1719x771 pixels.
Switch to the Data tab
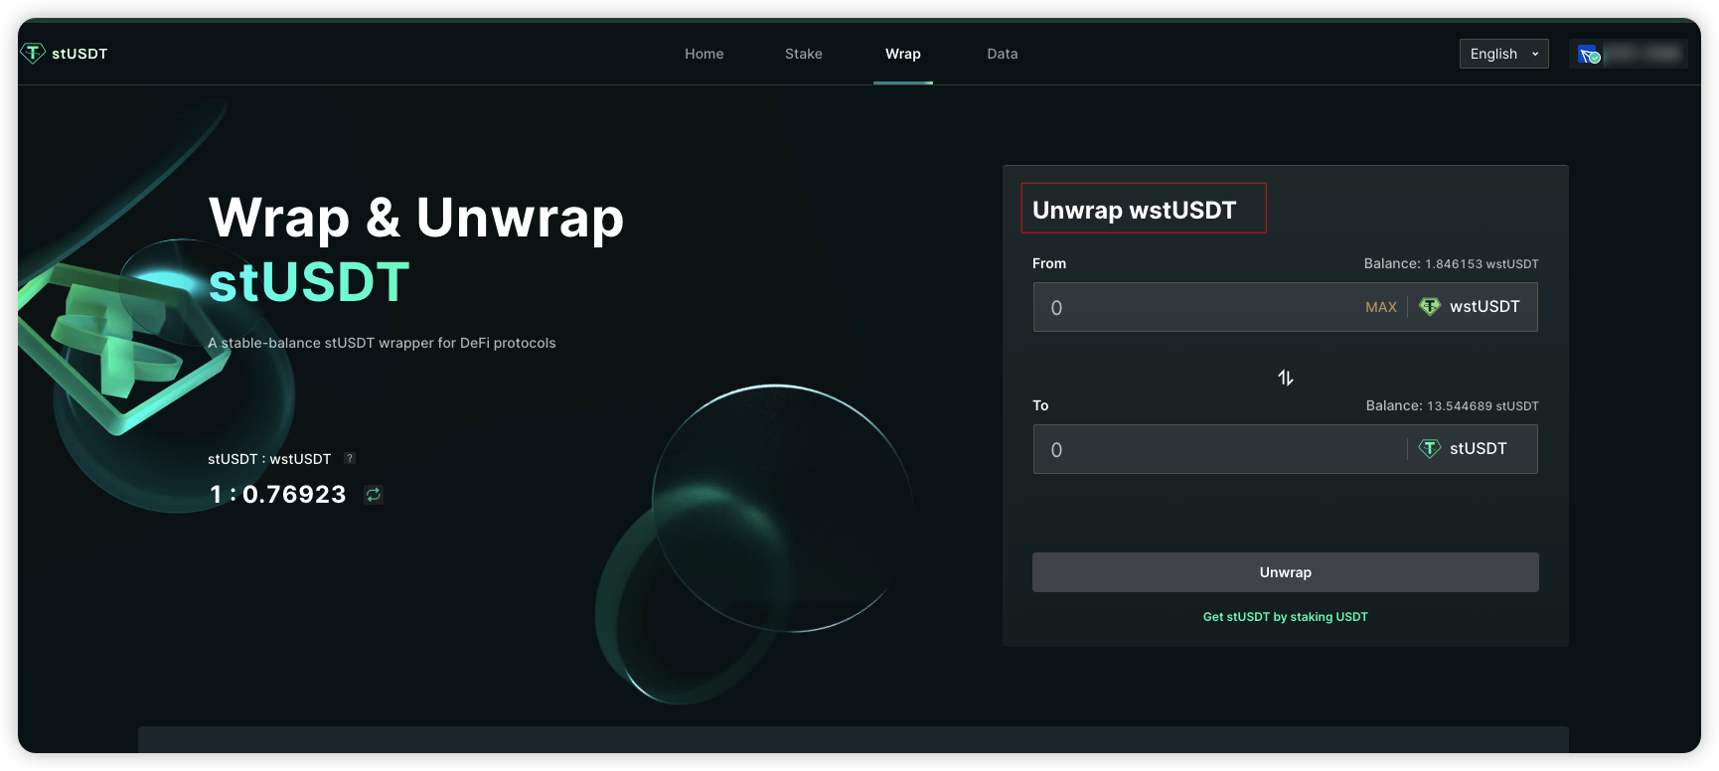pos(1002,54)
